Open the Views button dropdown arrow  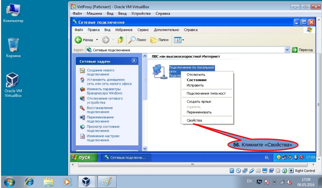(x=183, y=40)
